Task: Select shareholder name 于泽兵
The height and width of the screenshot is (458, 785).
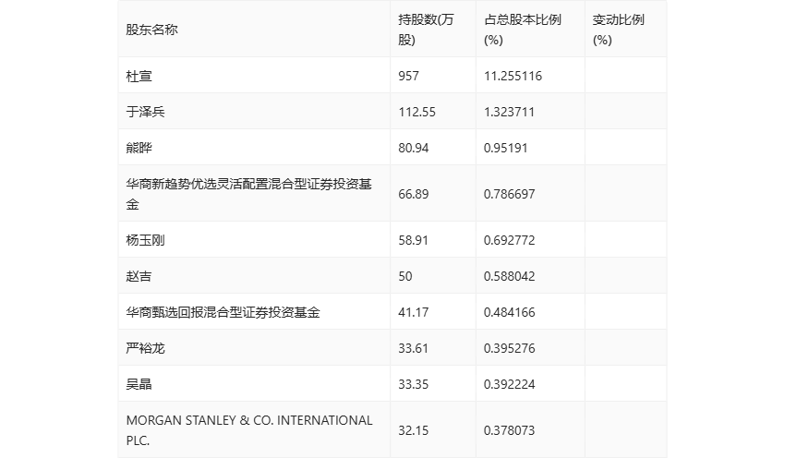Action: click(145, 112)
